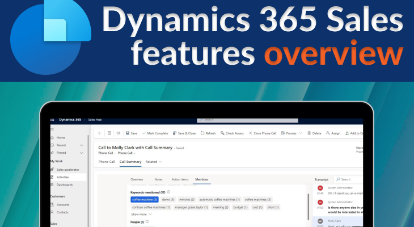Image resolution: width=414 pixels, height=227 pixels.
Task: Open Contacts in sidebar
Action: 60,212
